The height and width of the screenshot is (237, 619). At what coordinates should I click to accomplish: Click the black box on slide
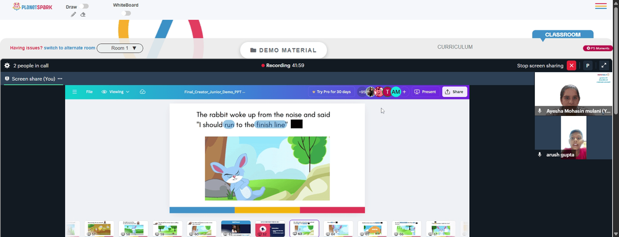pos(297,124)
